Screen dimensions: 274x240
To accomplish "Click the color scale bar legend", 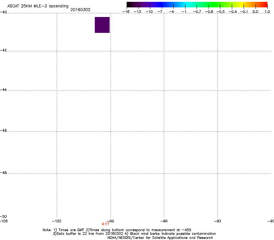I will click(x=197, y=5).
